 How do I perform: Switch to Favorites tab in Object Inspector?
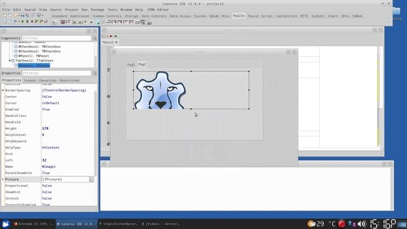pyautogui.click(x=48, y=81)
